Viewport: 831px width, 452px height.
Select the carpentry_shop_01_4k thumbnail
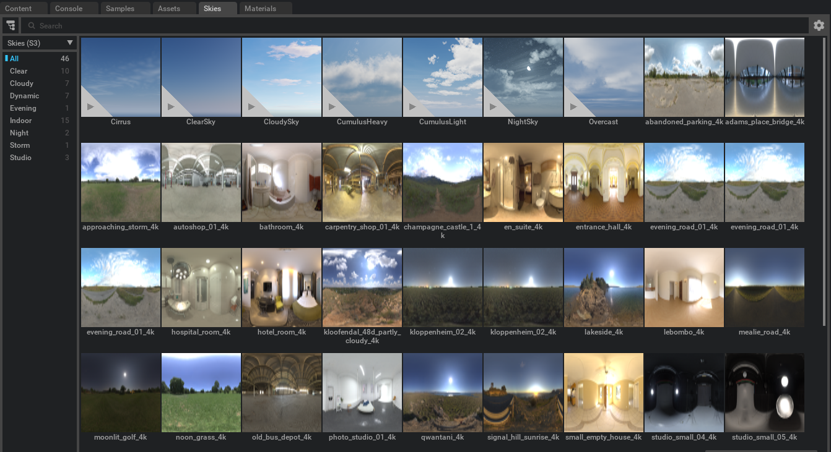362,182
